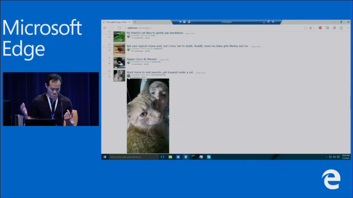Image resolution: width=353 pixels, height=198 pixels.
Task: Downvote the 'Not your typical r/aww post'
Action: tap(109, 50)
